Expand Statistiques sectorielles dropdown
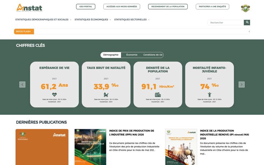The height and width of the screenshot is (165, 264). 132,19
